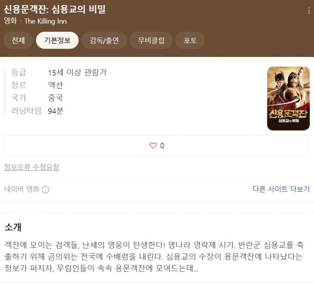Switch to the 전체 tab

tap(18, 40)
